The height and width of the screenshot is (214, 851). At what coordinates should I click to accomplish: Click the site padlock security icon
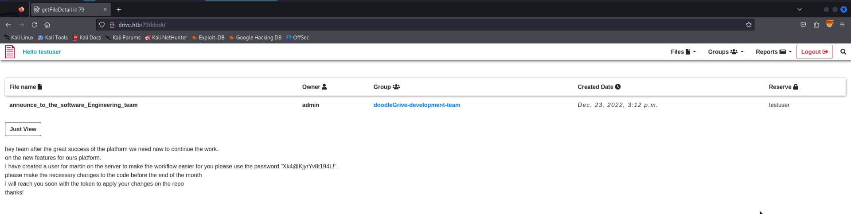point(112,25)
